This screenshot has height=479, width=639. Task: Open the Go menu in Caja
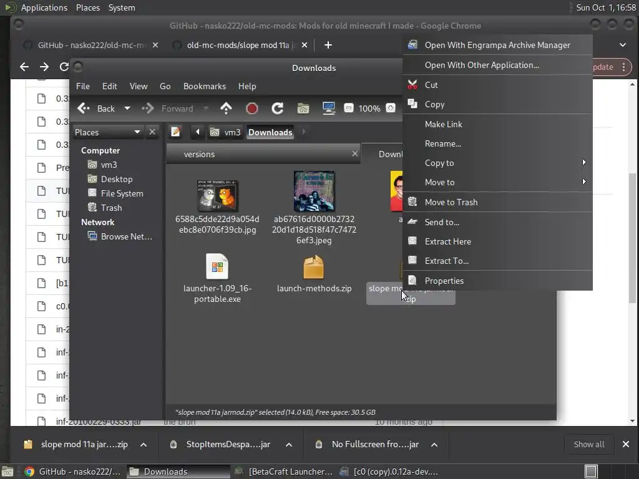point(165,86)
